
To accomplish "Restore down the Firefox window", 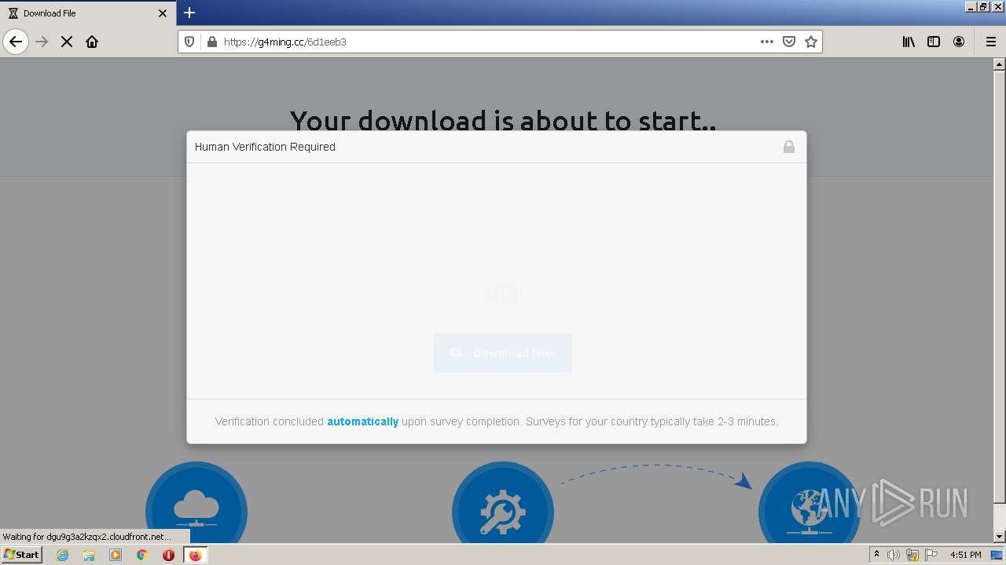I will [x=983, y=6].
